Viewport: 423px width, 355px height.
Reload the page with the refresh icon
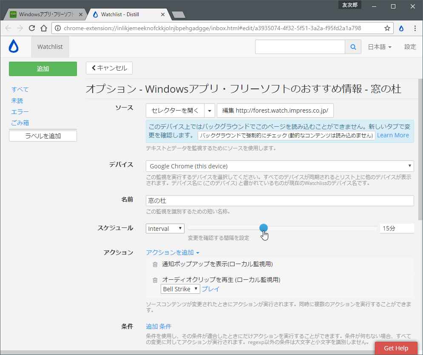(x=32, y=28)
